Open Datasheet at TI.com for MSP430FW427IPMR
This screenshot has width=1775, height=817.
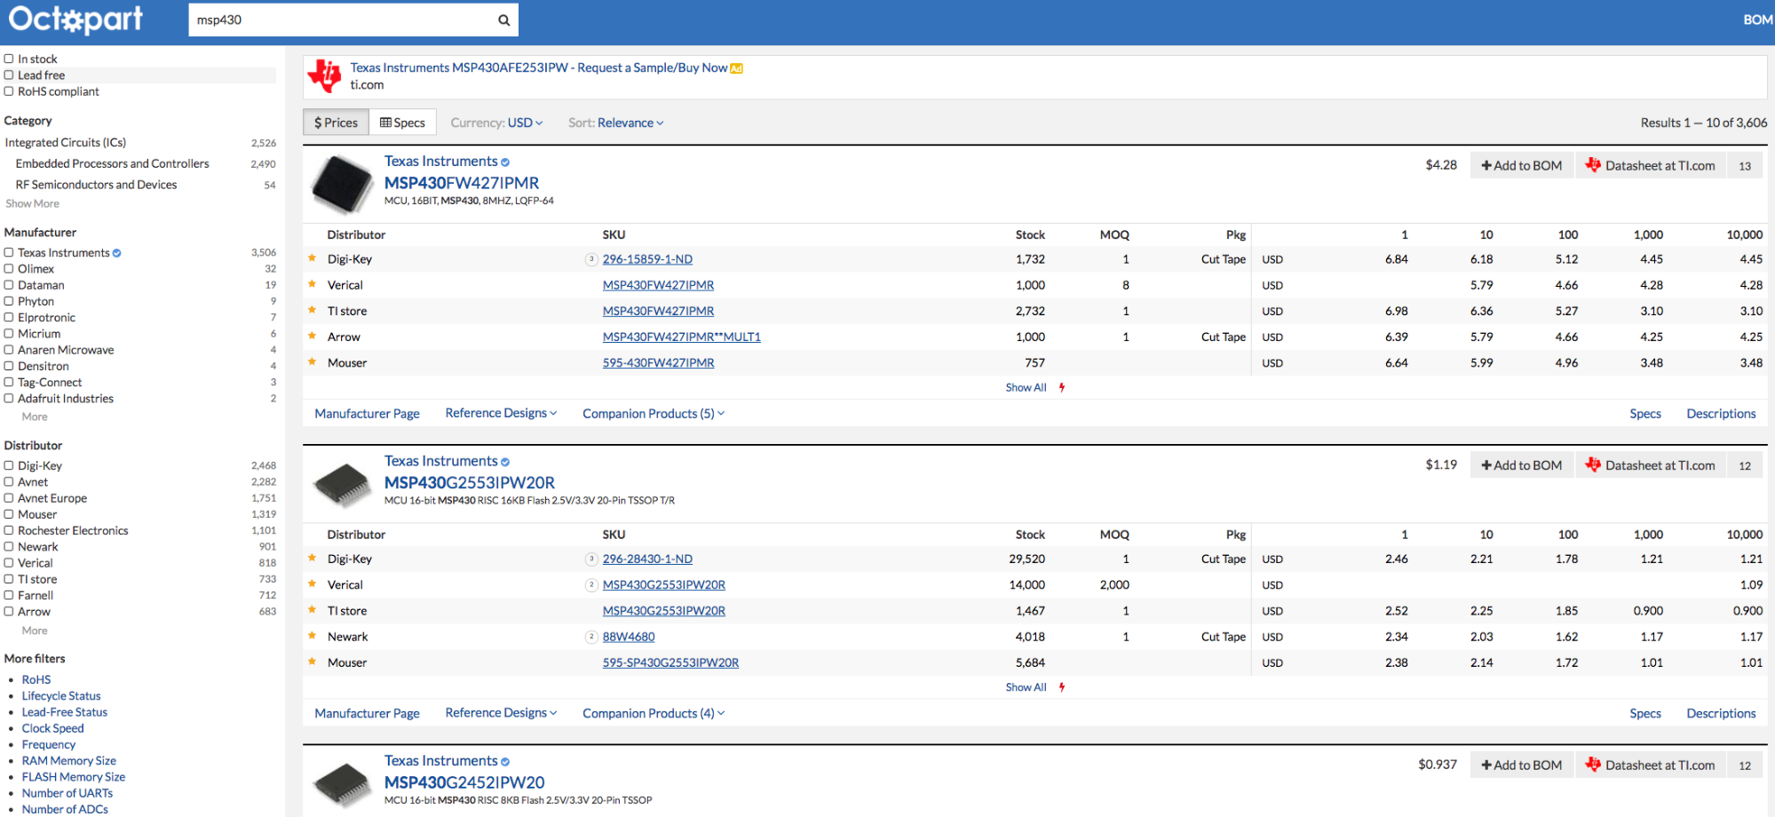point(1651,165)
